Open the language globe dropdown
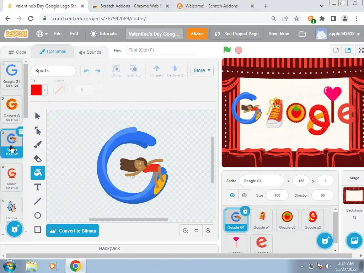The width and height of the screenshot is (364, 273). [x=42, y=34]
